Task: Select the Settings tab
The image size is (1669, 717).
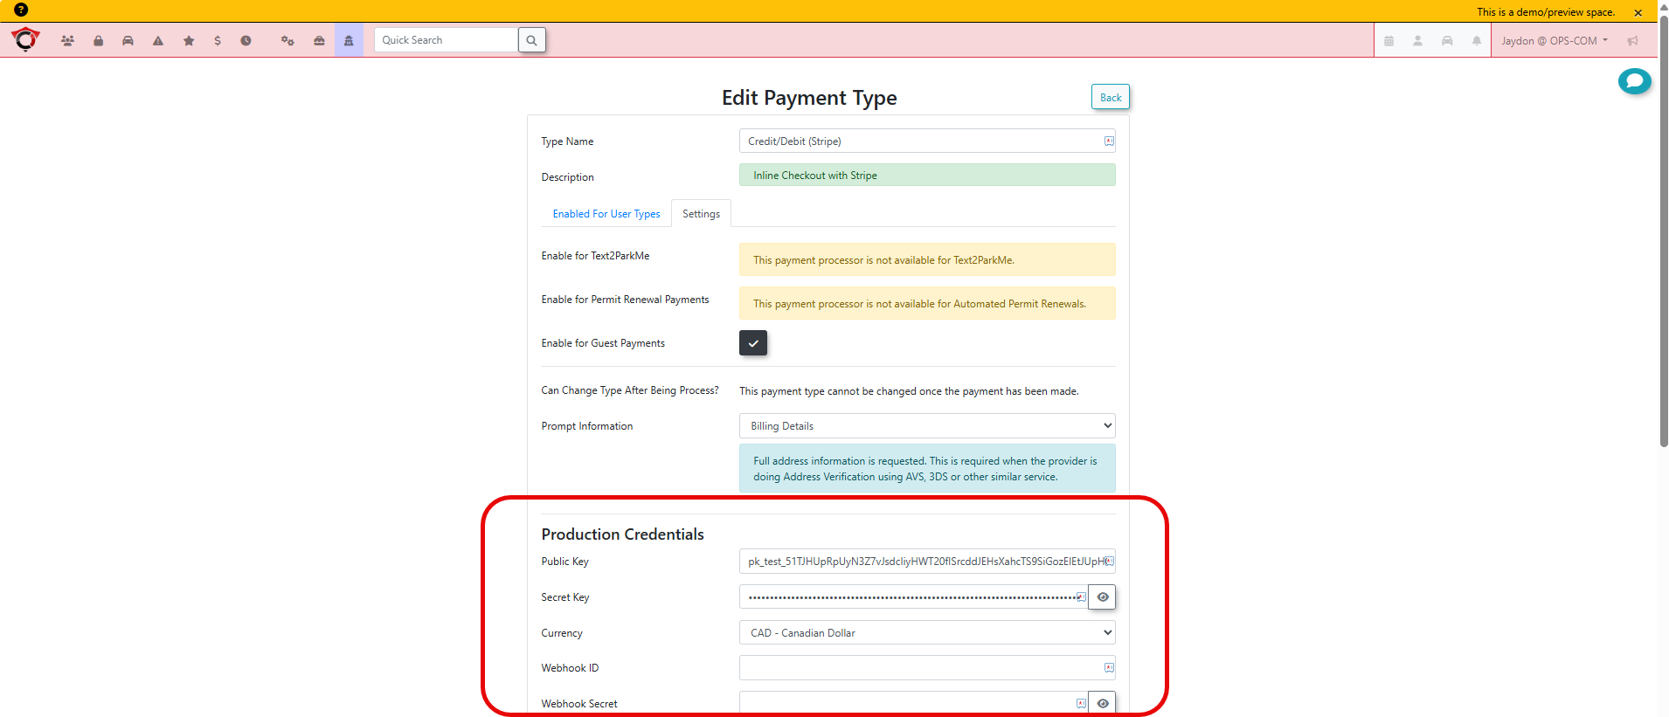Action: pos(701,214)
